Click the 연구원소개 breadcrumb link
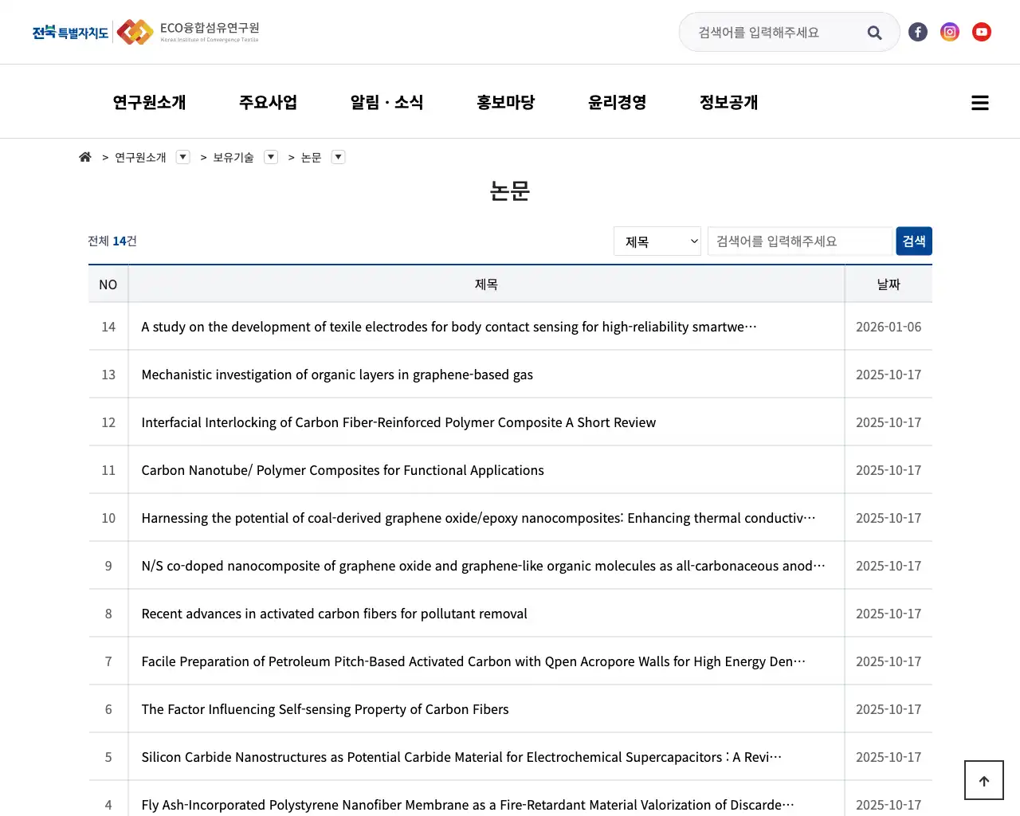1020x816 pixels. click(x=140, y=157)
